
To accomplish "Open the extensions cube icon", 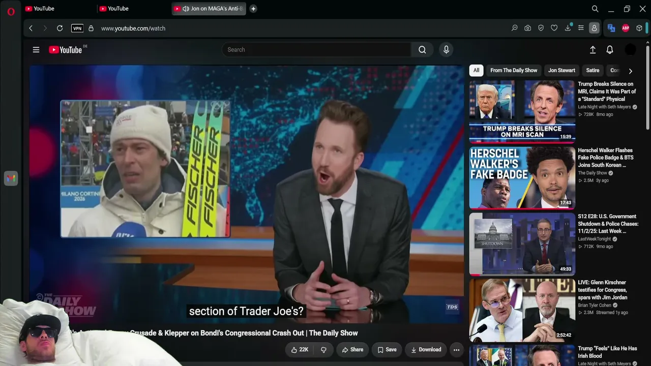I will pyautogui.click(x=639, y=28).
